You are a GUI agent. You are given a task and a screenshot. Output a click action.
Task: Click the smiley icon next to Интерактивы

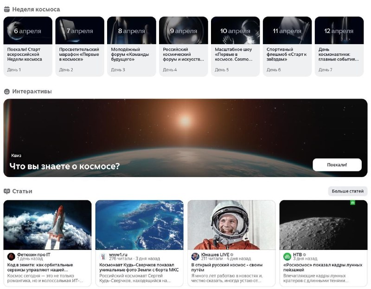point(7,92)
